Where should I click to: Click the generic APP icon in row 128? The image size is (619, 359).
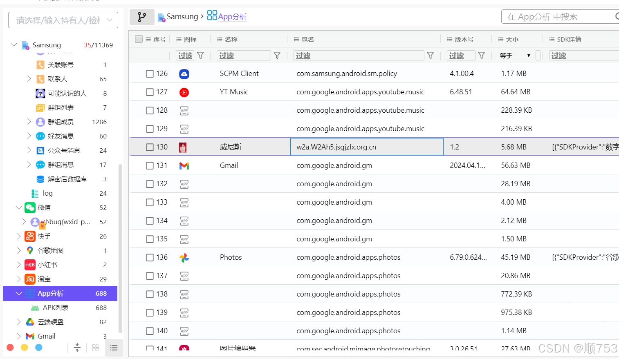tap(184, 111)
